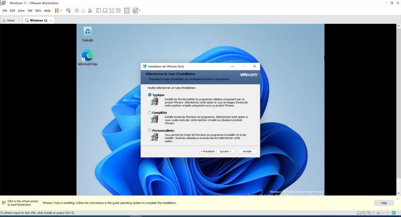401x217 pixels.
Task: Toggle the thumbnail bar icon in the toolbar
Action: (105, 11)
